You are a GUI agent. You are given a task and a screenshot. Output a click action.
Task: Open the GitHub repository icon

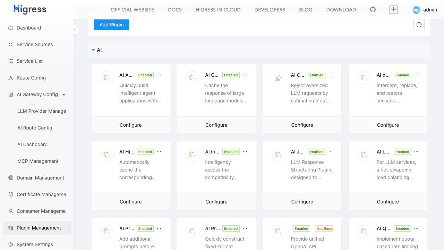tap(373, 9)
